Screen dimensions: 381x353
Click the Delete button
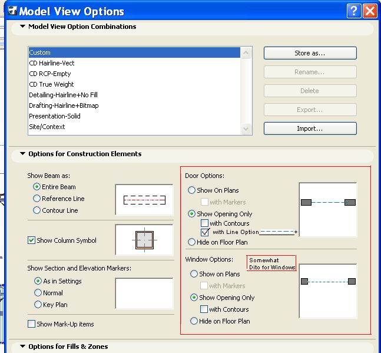click(310, 91)
